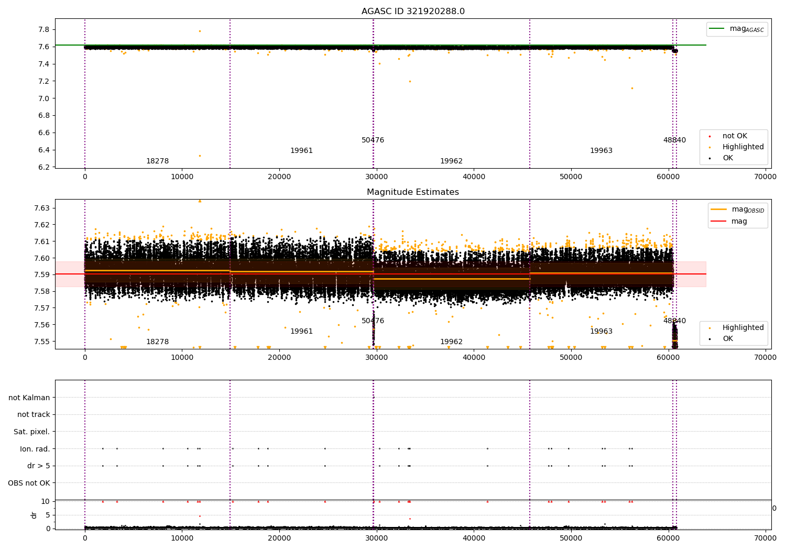Click y-axis tick '5' on the dr subplot
This screenshot has height=550, width=786.
pos(48,515)
